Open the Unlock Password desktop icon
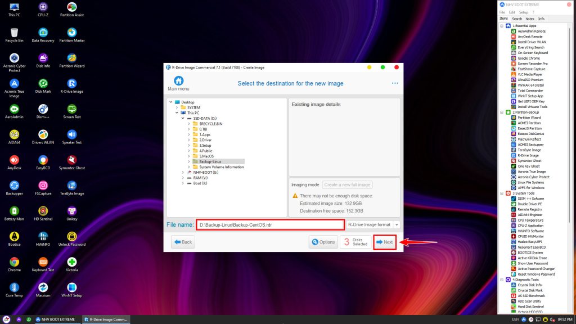 72,239
